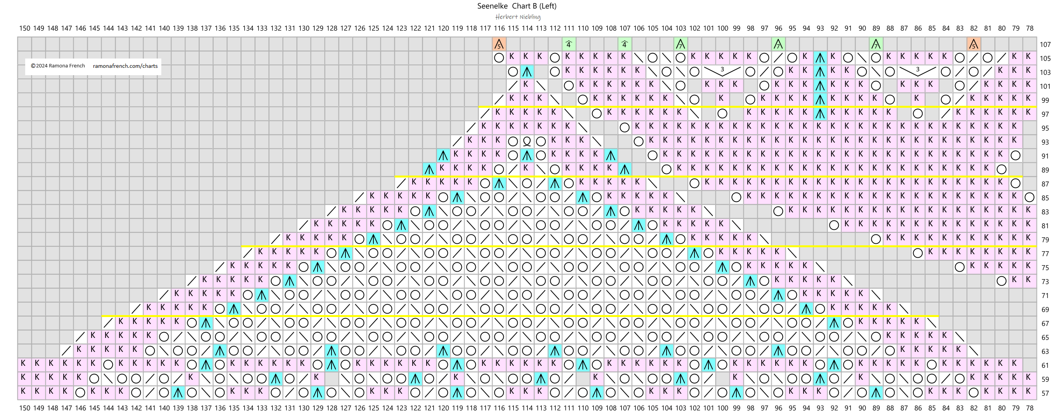
Task: Click the Seenelke Chart B (Left) title
Action: point(517,6)
